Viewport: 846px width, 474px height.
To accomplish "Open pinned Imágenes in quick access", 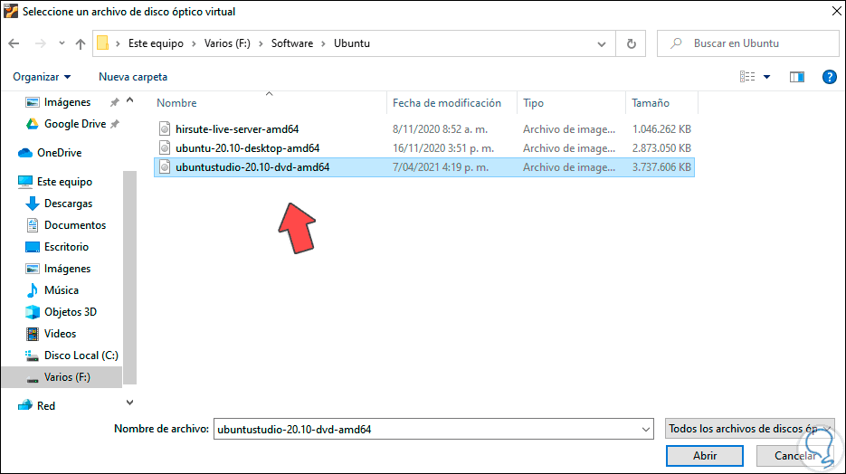I will coord(67,102).
